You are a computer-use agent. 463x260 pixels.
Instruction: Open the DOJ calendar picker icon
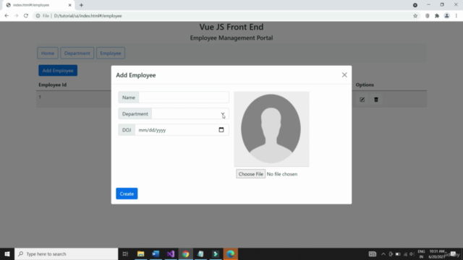click(x=221, y=130)
